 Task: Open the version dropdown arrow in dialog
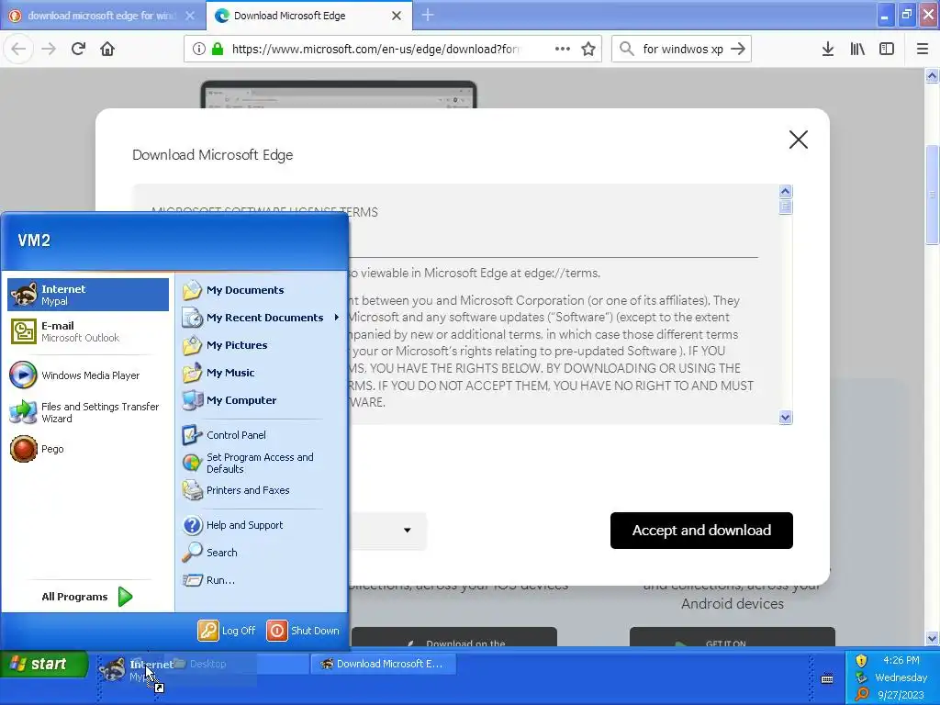[x=407, y=530]
